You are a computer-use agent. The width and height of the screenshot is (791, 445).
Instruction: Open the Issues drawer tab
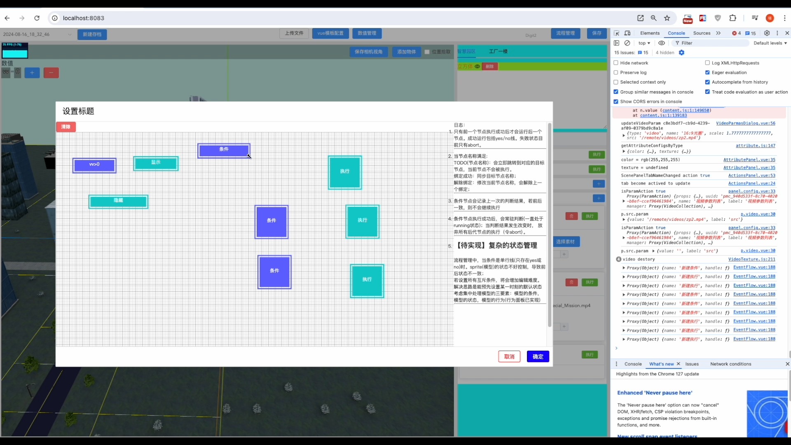tap(692, 364)
